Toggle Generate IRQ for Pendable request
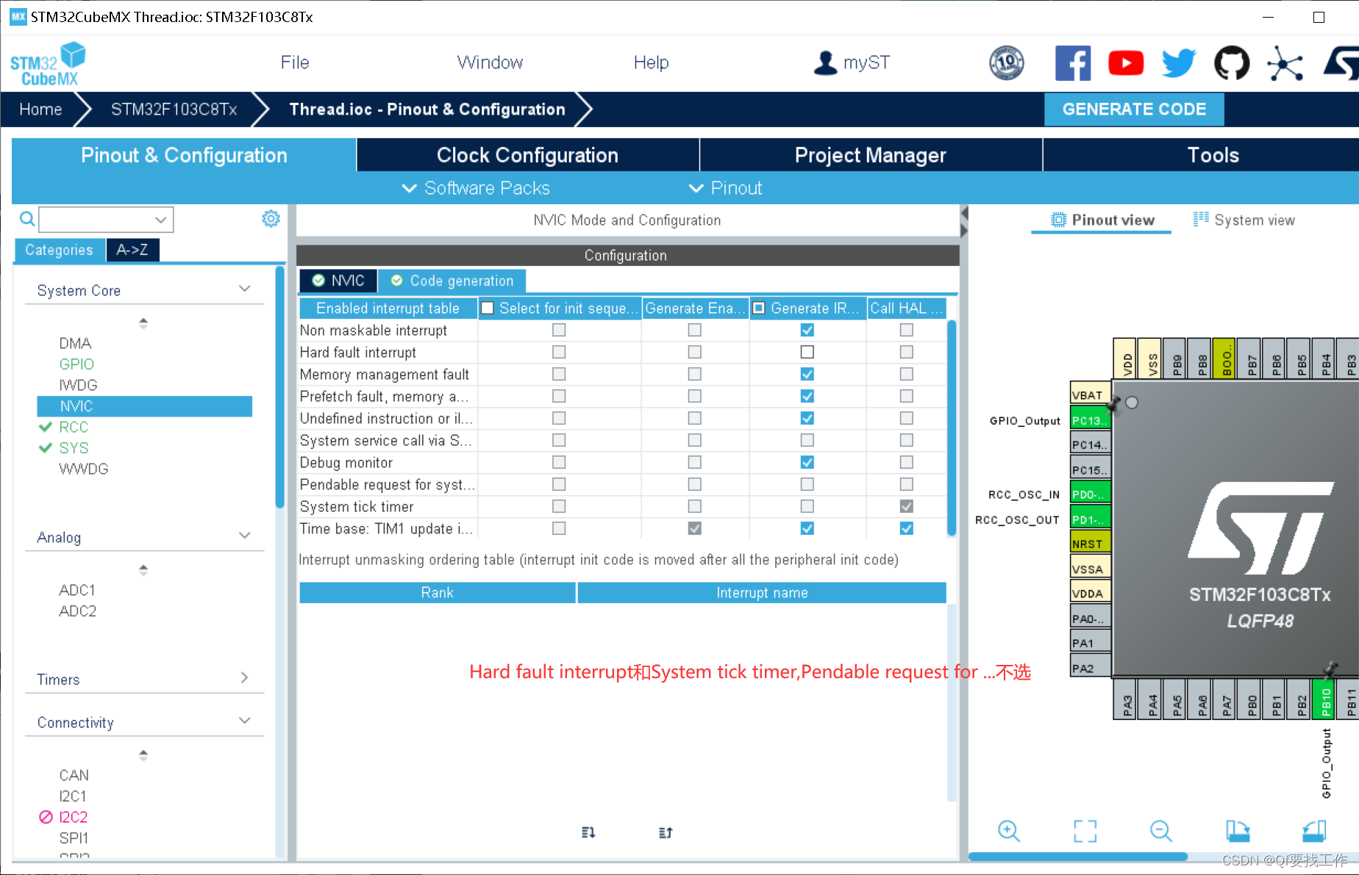The image size is (1359, 875). coord(807,484)
